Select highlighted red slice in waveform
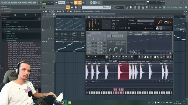 (x=124, y=72)
